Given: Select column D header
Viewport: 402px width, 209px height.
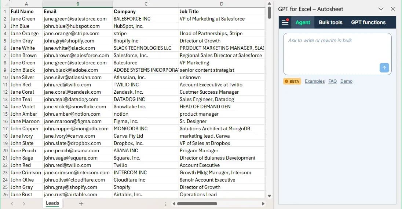Looking at the screenshot, I should [x=222, y=4].
